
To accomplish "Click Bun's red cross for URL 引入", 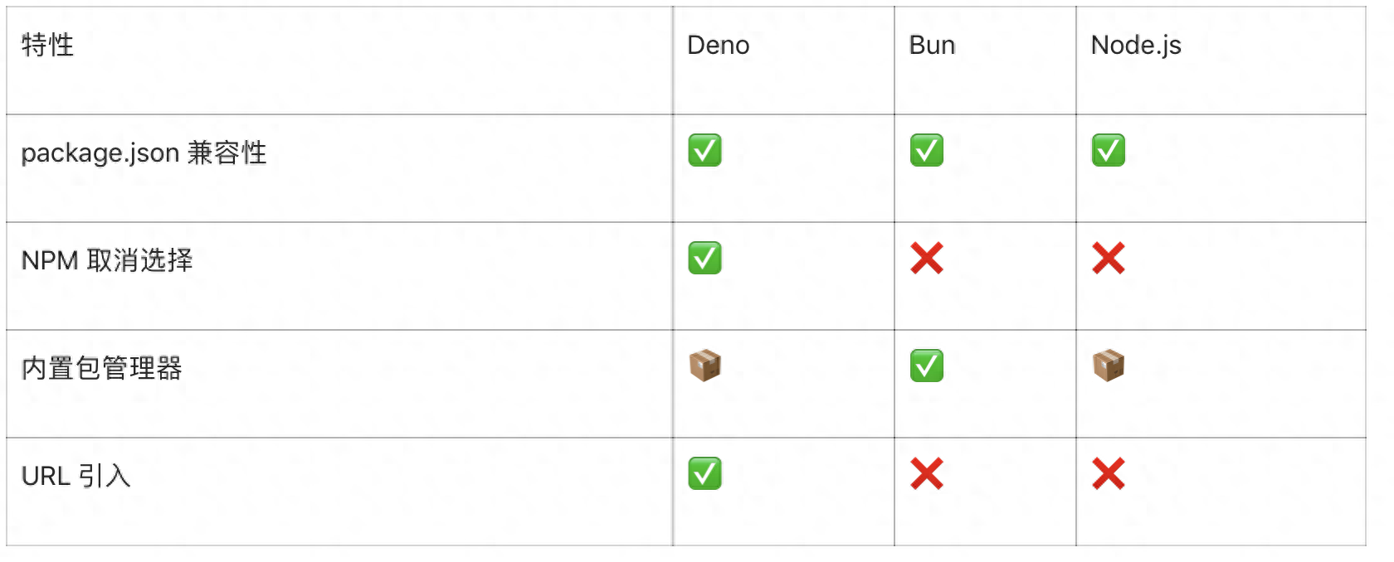I will click(926, 474).
